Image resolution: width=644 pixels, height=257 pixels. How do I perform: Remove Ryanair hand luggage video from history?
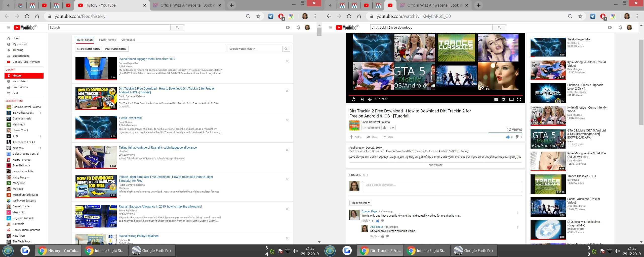pyautogui.click(x=287, y=61)
